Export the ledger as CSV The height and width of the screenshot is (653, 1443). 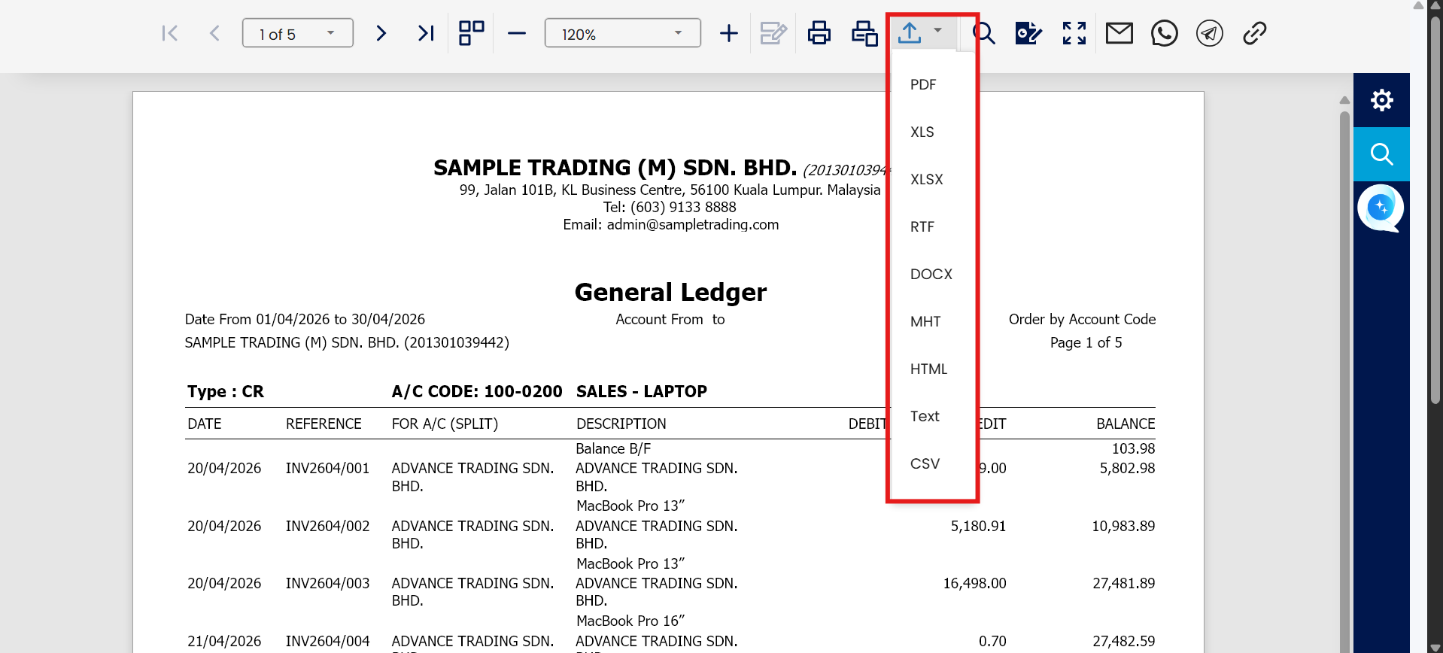click(932, 463)
